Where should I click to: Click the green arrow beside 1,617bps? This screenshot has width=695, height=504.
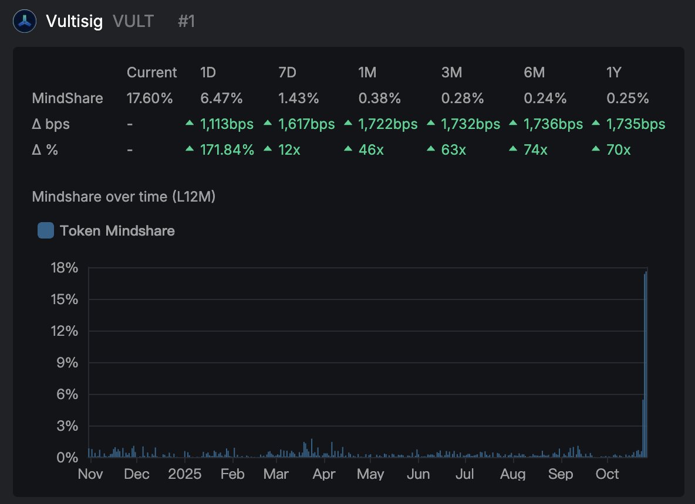pyautogui.click(x=268, y=124)
